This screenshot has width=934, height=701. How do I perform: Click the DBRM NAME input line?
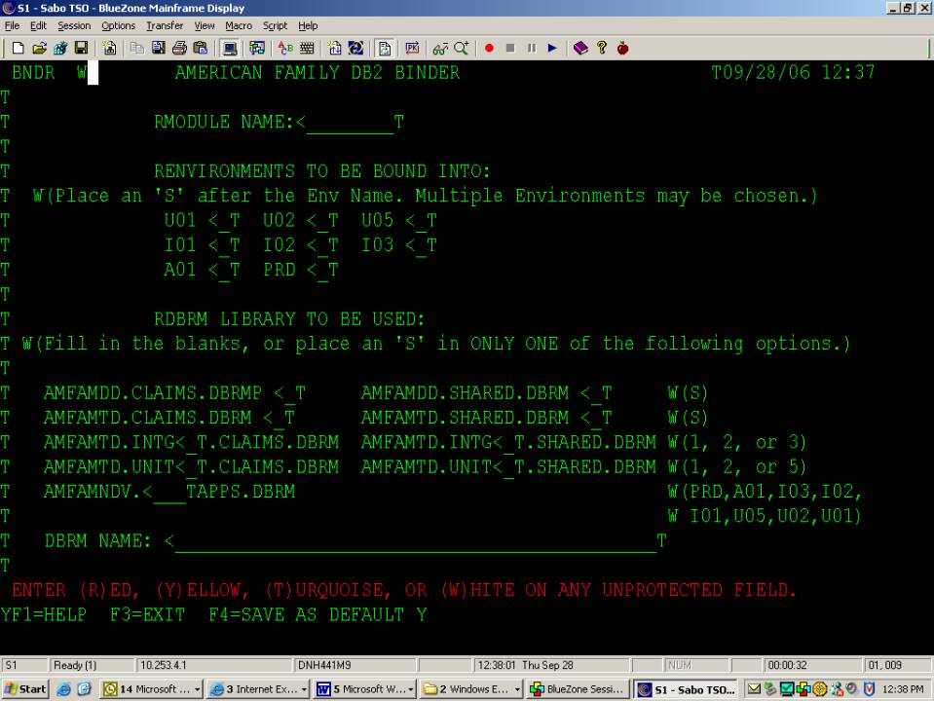(x=416, y=542)
